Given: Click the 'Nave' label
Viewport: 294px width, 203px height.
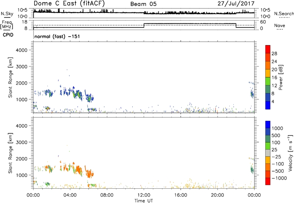Looking at the screenshot, I should [x=280, y=26].
